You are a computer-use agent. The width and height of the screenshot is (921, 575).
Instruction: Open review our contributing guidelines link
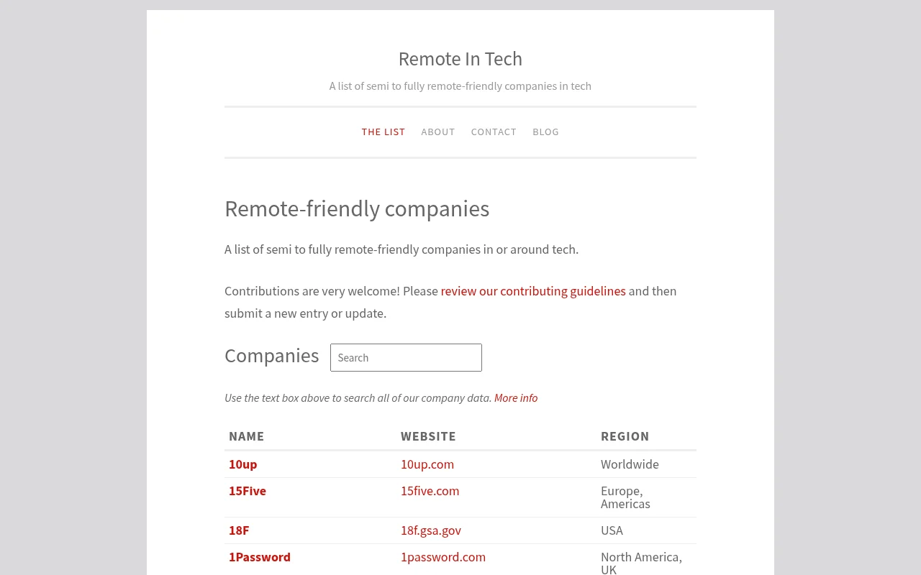(x=533, y=291)
